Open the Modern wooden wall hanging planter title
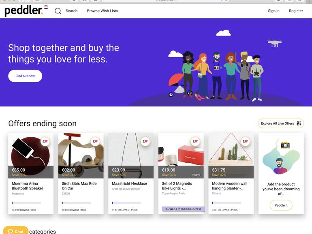312x234 pixels. point(229,186)
